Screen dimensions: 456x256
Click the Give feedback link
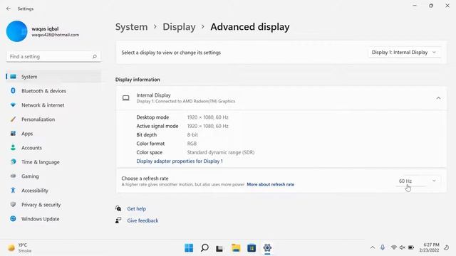click(x=142, y=220)
